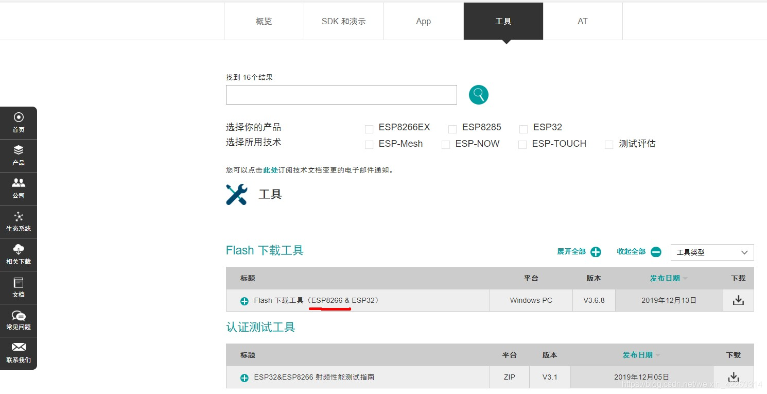Open the 工具类型 dropdown
Screen dimensions: 767x394
[712, 252]
